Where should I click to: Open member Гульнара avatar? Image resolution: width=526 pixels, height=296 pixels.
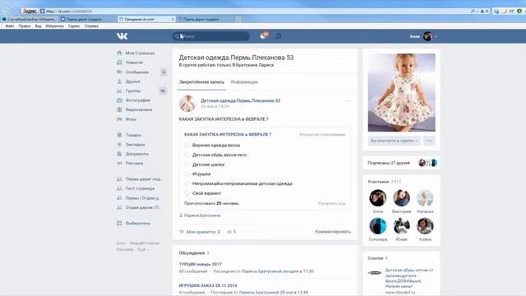(378, 226)
